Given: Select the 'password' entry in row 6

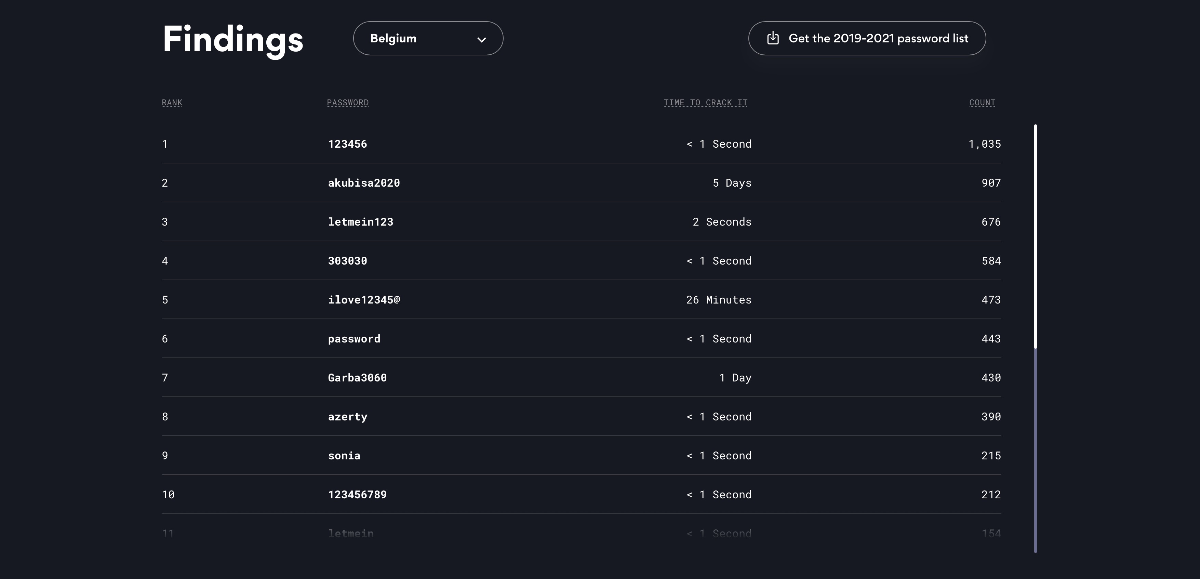Looking at the screenshot, I should point(354,339).
